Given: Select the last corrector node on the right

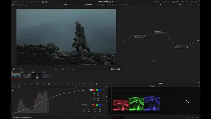Looking at the screenshot, I should click(182, 47).
